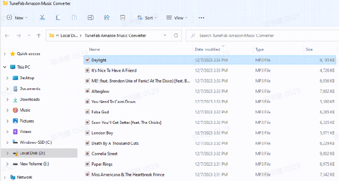Click the Rename icon in the toolbar

[x=91, y=18]
